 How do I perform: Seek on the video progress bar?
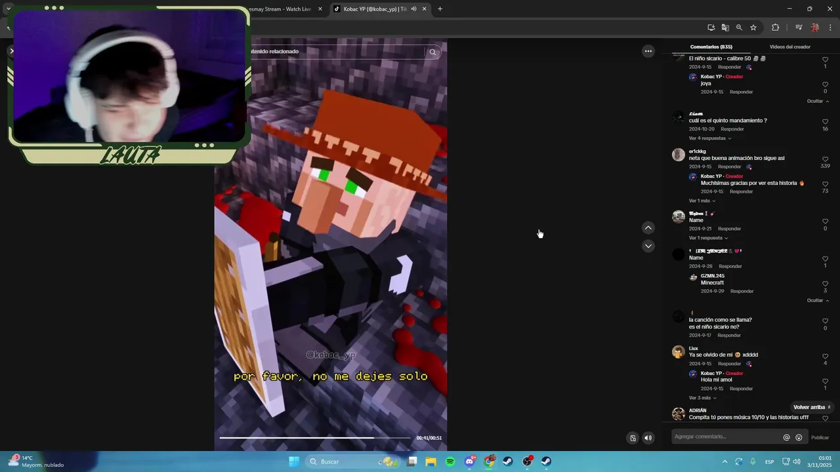pos(315,438)
